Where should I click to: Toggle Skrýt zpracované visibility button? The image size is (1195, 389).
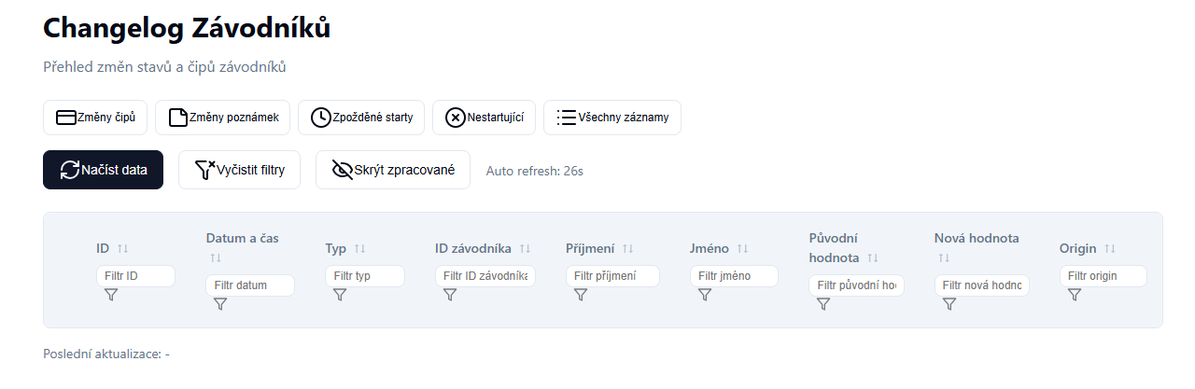pos(392,170)
